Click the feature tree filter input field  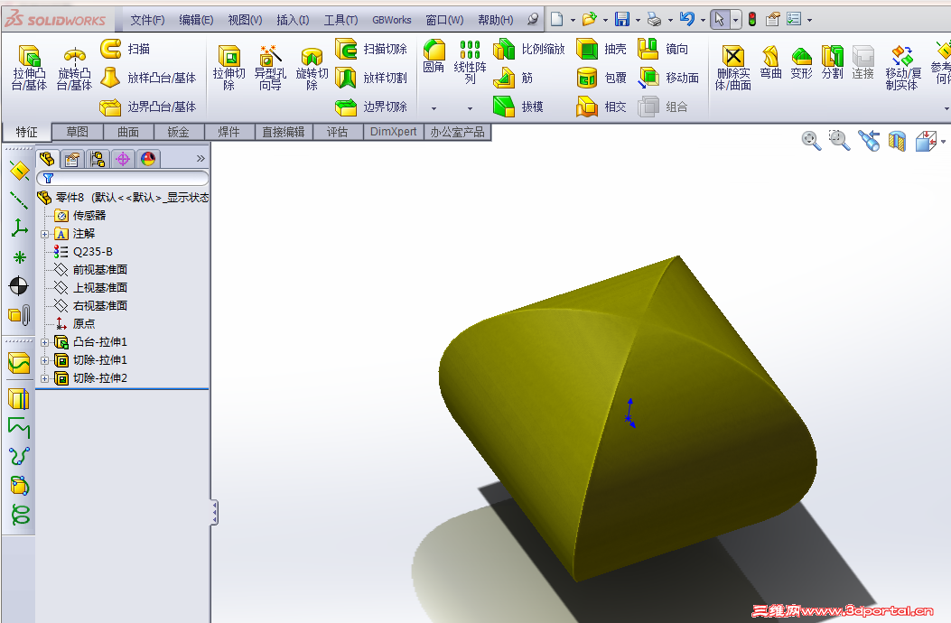(123, 178)
